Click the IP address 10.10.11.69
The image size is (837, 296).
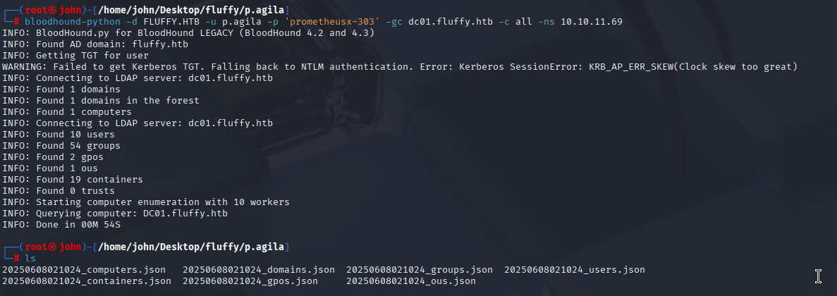pos(592,21)
